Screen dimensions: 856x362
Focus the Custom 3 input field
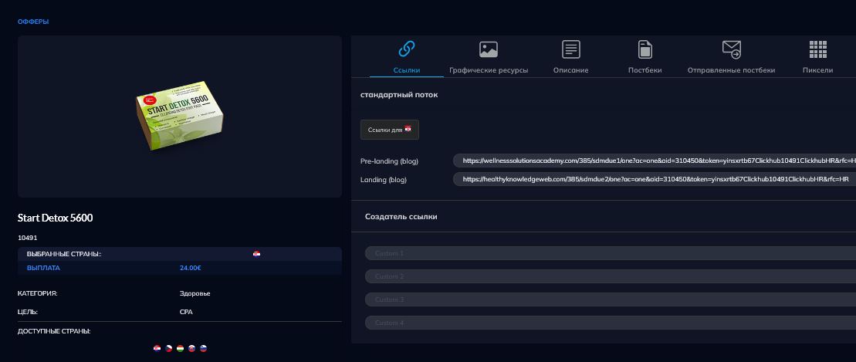click(610, 299)
